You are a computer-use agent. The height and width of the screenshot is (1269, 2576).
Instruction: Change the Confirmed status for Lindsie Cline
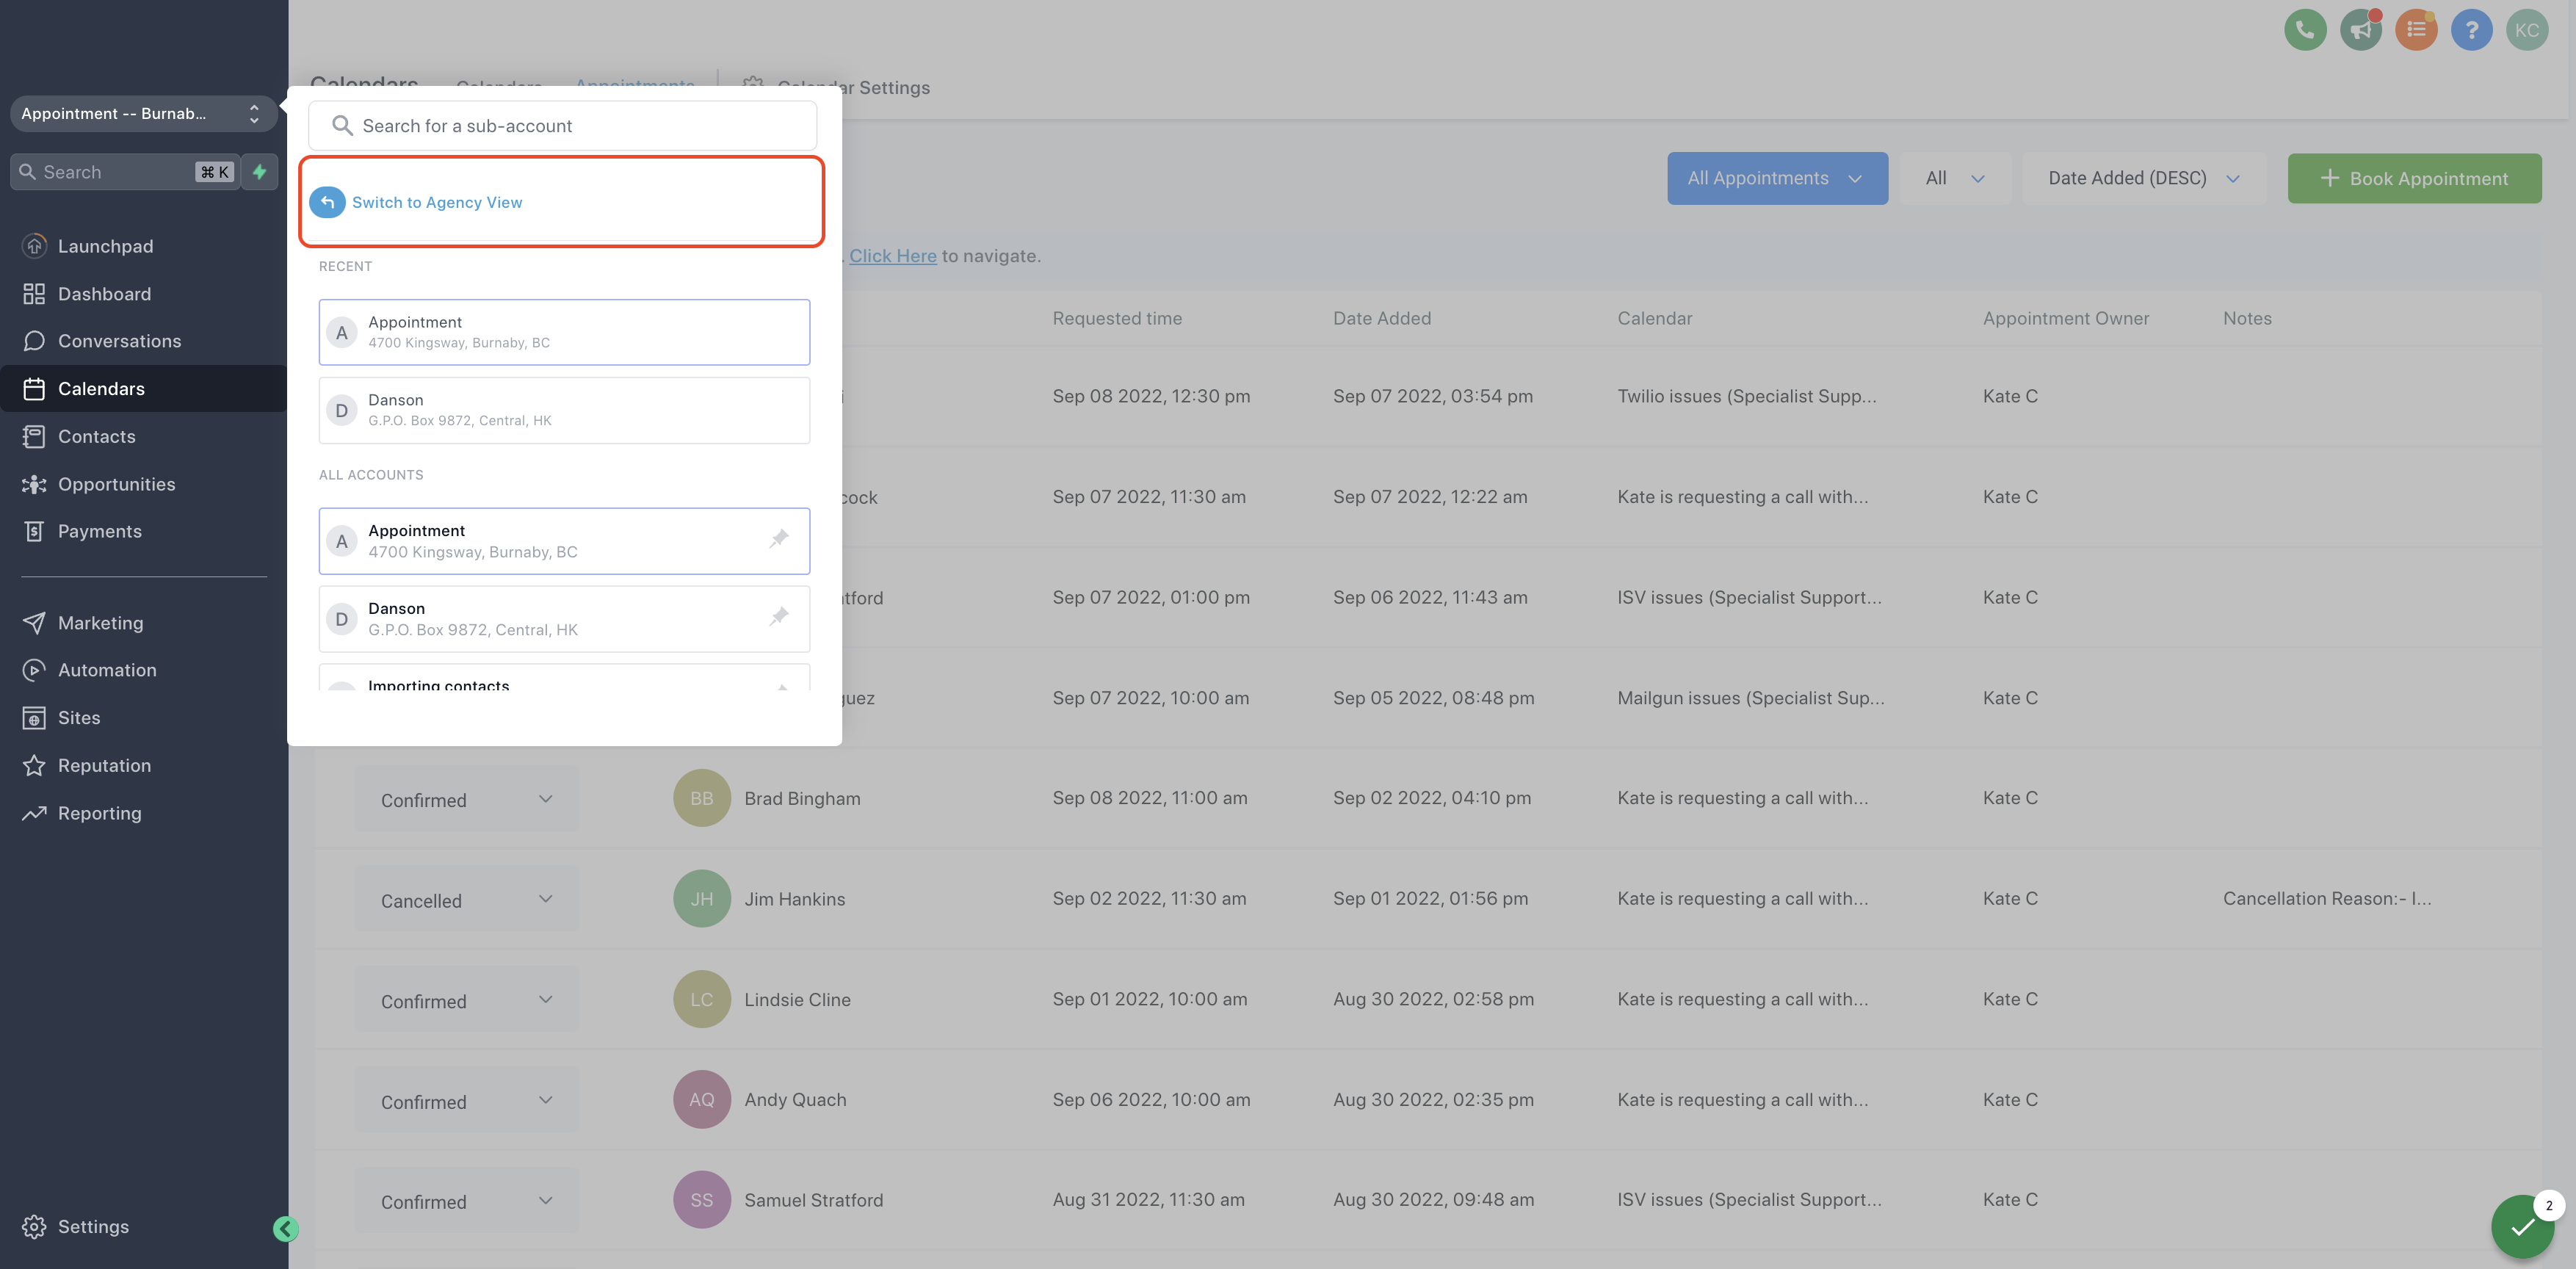pos(467,1000)
